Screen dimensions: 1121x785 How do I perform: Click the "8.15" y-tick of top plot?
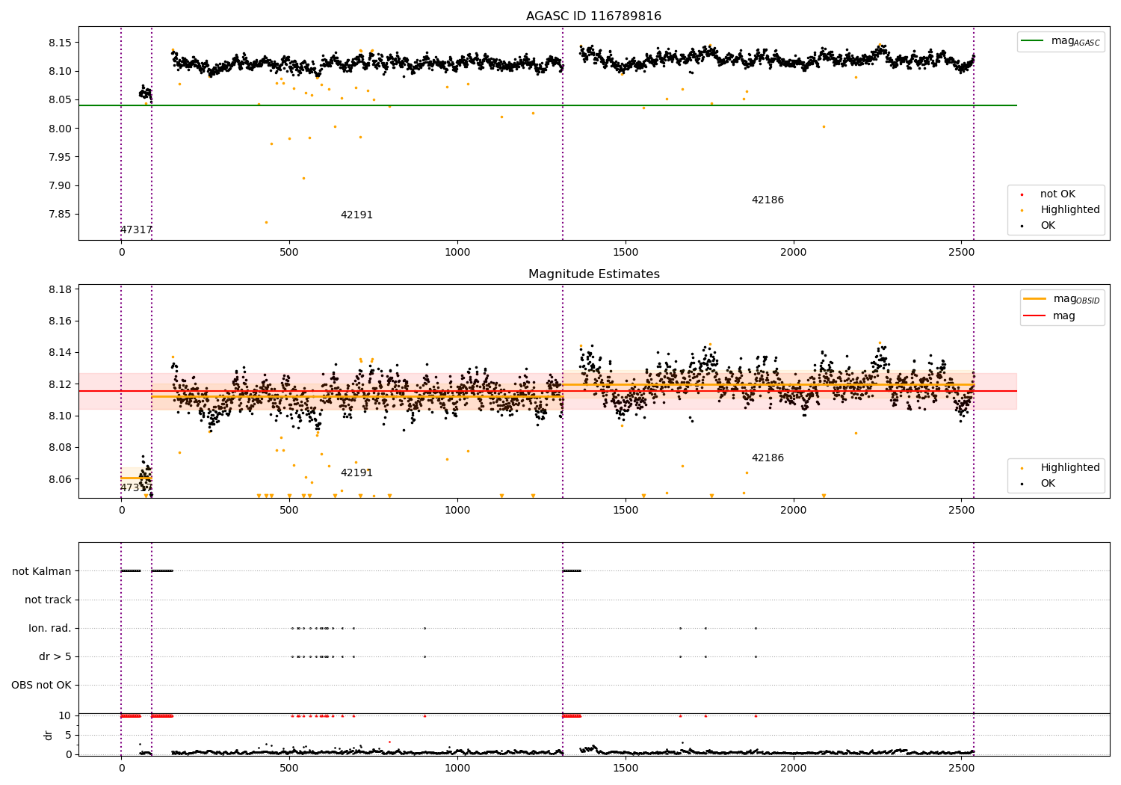point(60,43)
